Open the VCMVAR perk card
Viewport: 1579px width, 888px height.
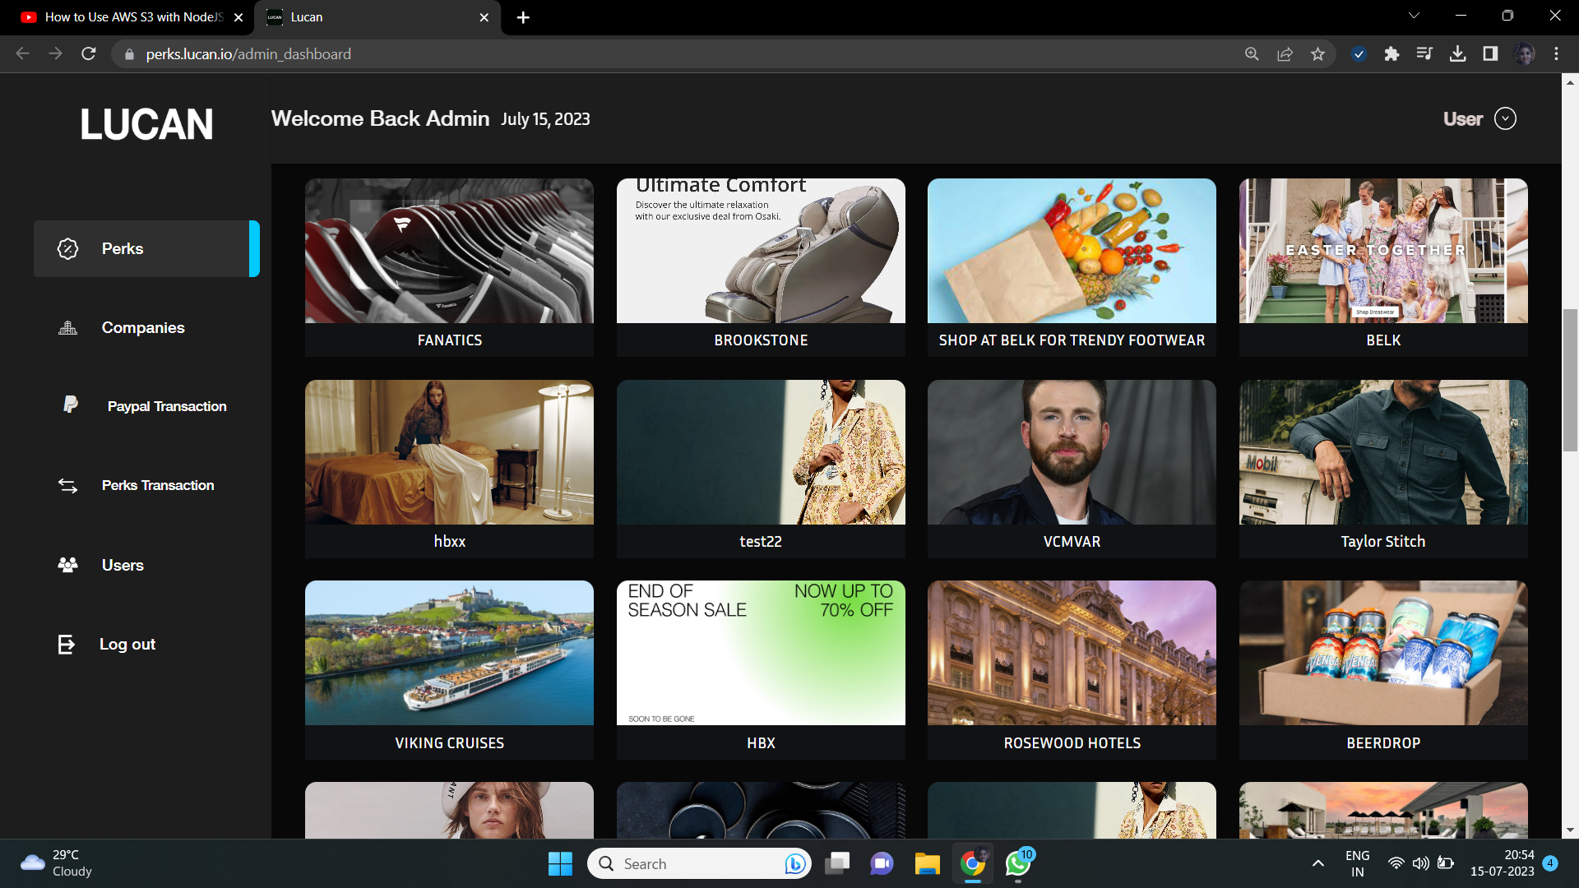1072,469
